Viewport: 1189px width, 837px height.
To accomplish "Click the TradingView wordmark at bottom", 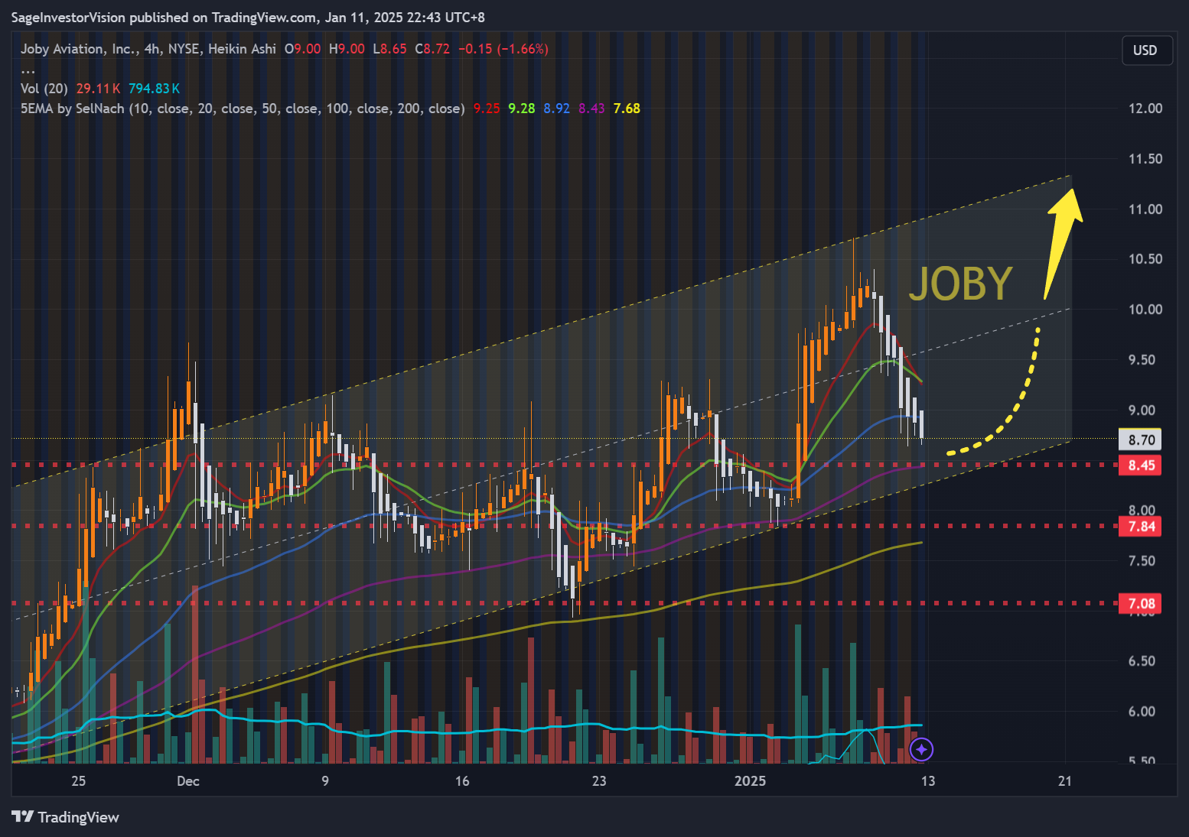I will [x=78, y=817].
